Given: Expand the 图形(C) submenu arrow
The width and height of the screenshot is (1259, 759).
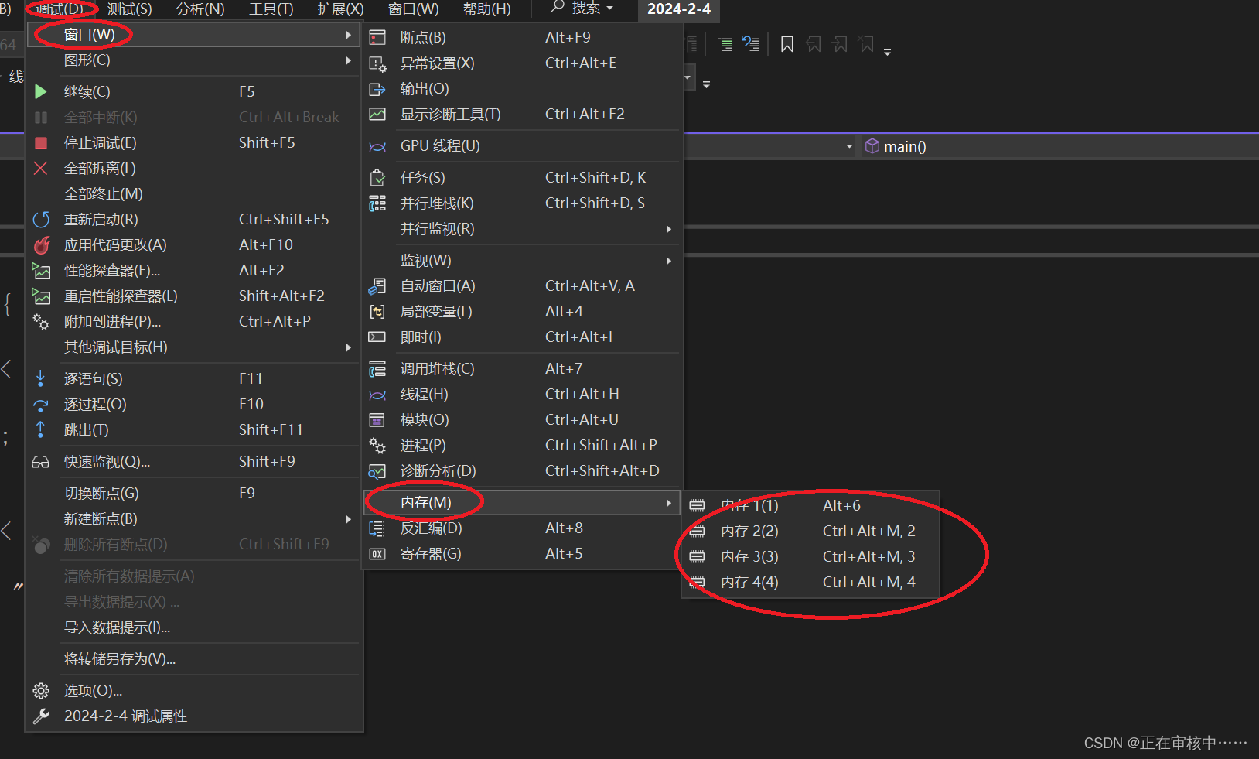Looking at the screenshot, I should [349, 60].
